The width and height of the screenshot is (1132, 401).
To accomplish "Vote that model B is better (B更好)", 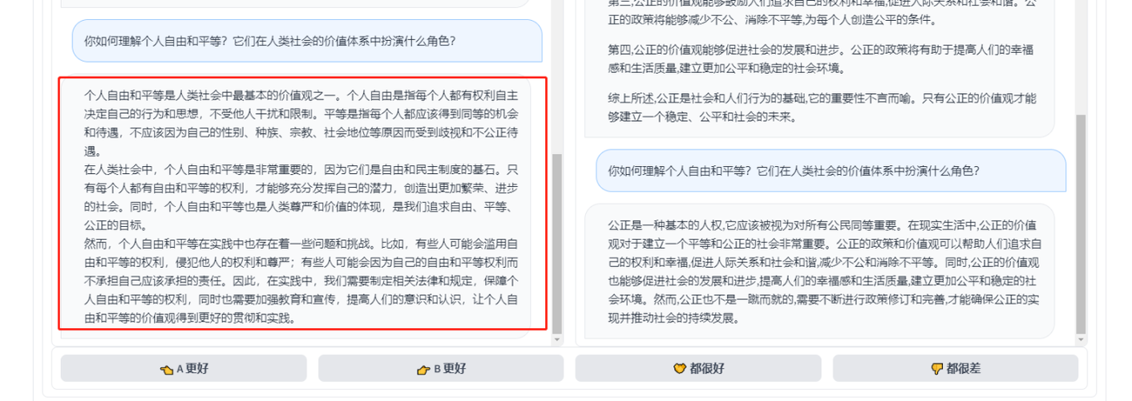I will (x=441, y=369).
